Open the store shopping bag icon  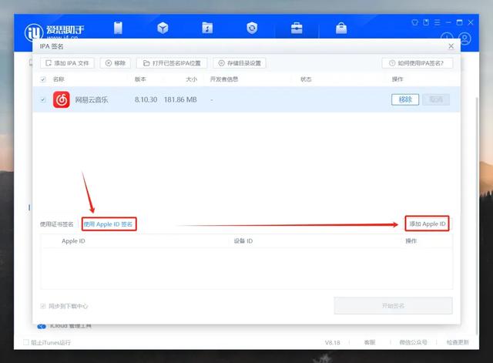click(x=341, y=28)
